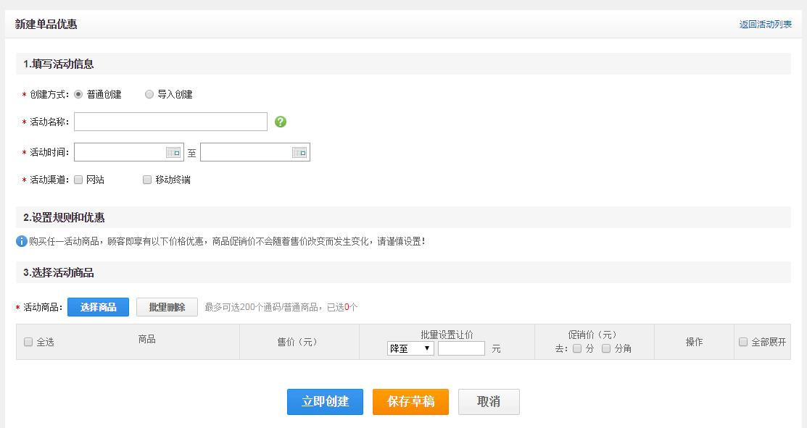This screenshot has height=428, width=807.
Task: Click the 立即创建 button
Action: 326,402
